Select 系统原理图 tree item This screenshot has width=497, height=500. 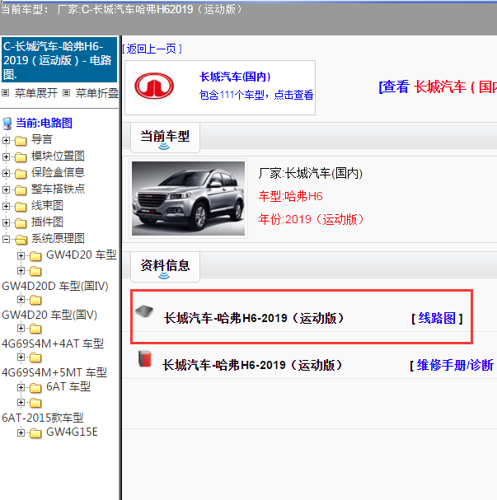tap(58, 239)
